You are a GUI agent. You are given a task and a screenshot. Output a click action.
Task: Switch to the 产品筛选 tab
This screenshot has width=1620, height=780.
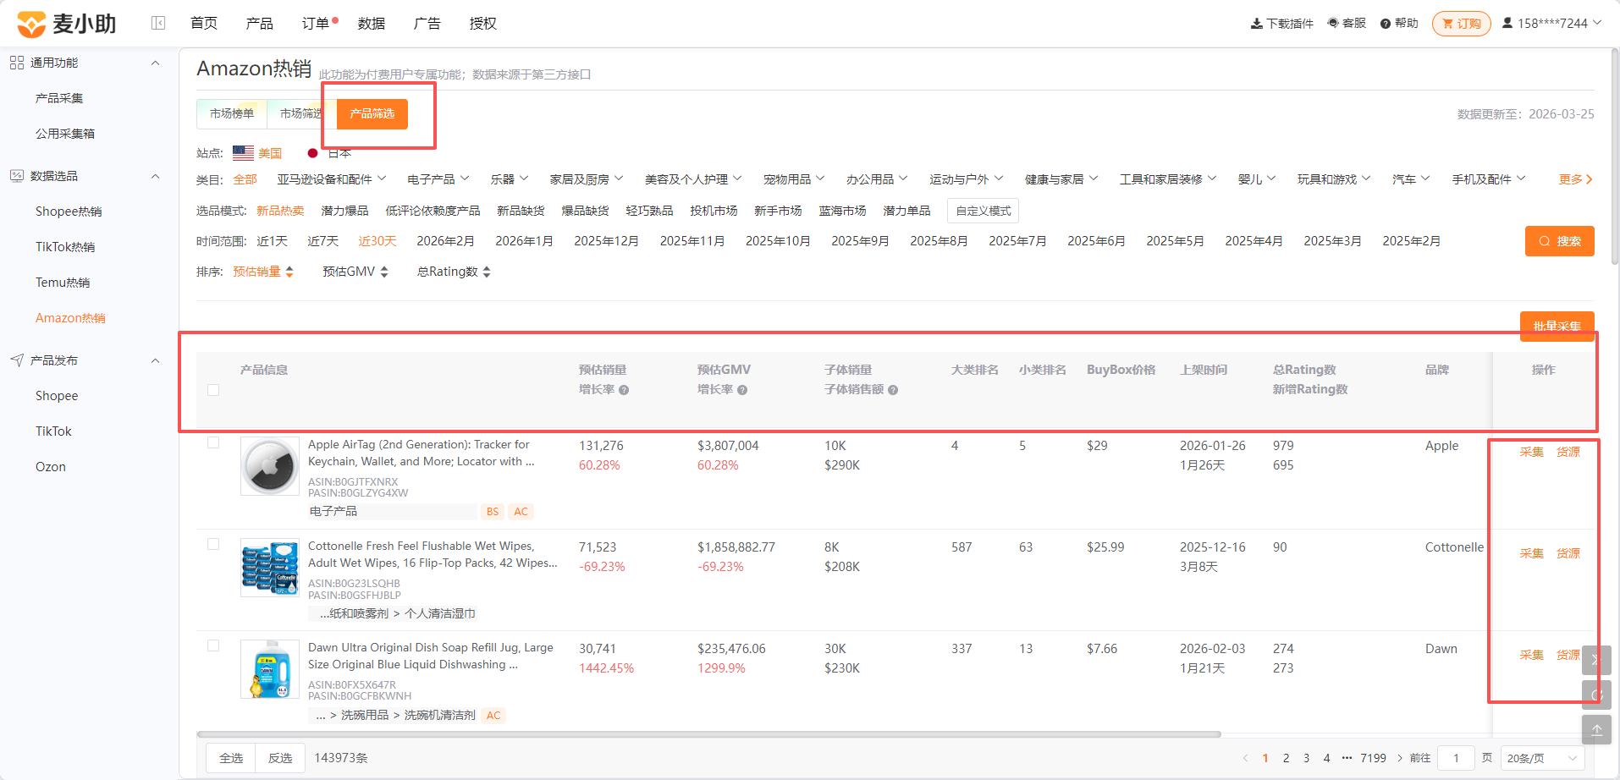tap(372, 113)
